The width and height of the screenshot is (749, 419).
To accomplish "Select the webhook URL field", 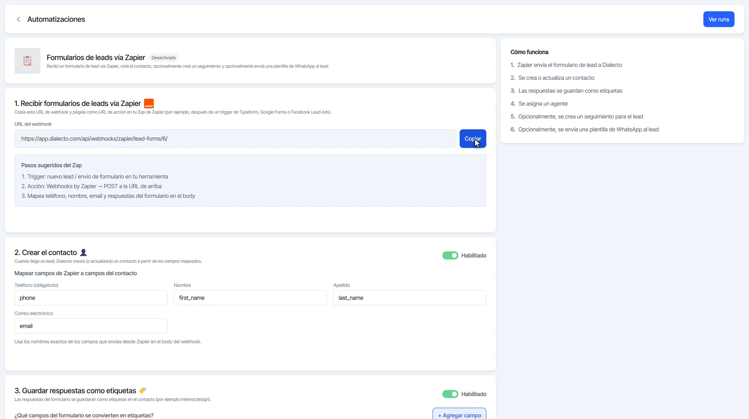I will point(235,139).
